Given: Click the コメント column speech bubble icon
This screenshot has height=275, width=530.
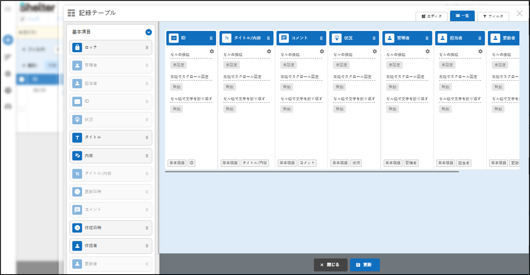Looking at the screenshot, I should pos(285,38).
